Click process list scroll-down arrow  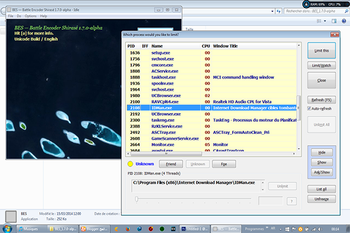(299, 149)
